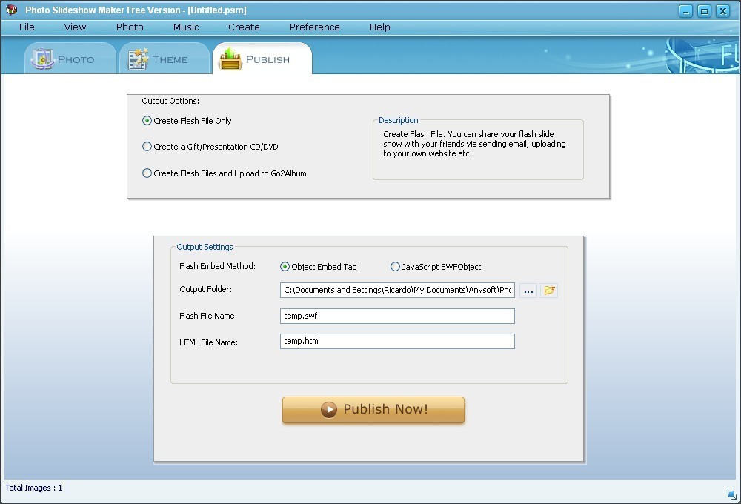This screenshot has height=504, width=741.
Task: Click the Output Settings group label
Action: pos(205,247)
